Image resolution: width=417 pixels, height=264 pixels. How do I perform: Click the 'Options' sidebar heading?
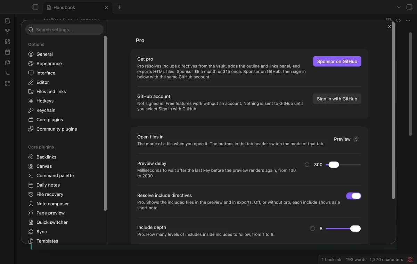(36, 44)
